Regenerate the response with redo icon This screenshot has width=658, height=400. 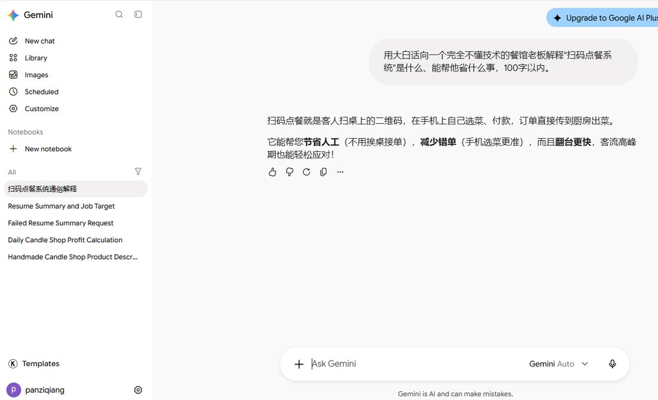click(306, 172)
